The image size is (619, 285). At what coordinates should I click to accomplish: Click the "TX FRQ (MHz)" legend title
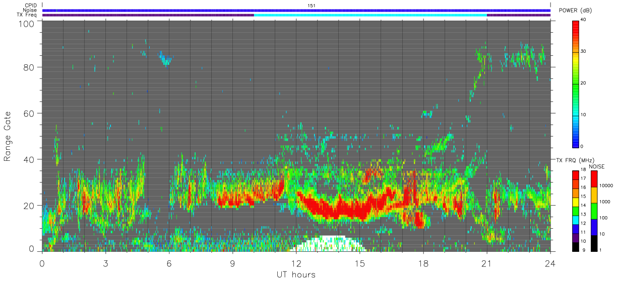575,160
